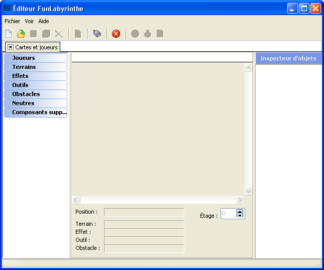The height and width of the screenshot is (270, 324).
Task: Click the Étage number field
Action: tap(228, 214)
